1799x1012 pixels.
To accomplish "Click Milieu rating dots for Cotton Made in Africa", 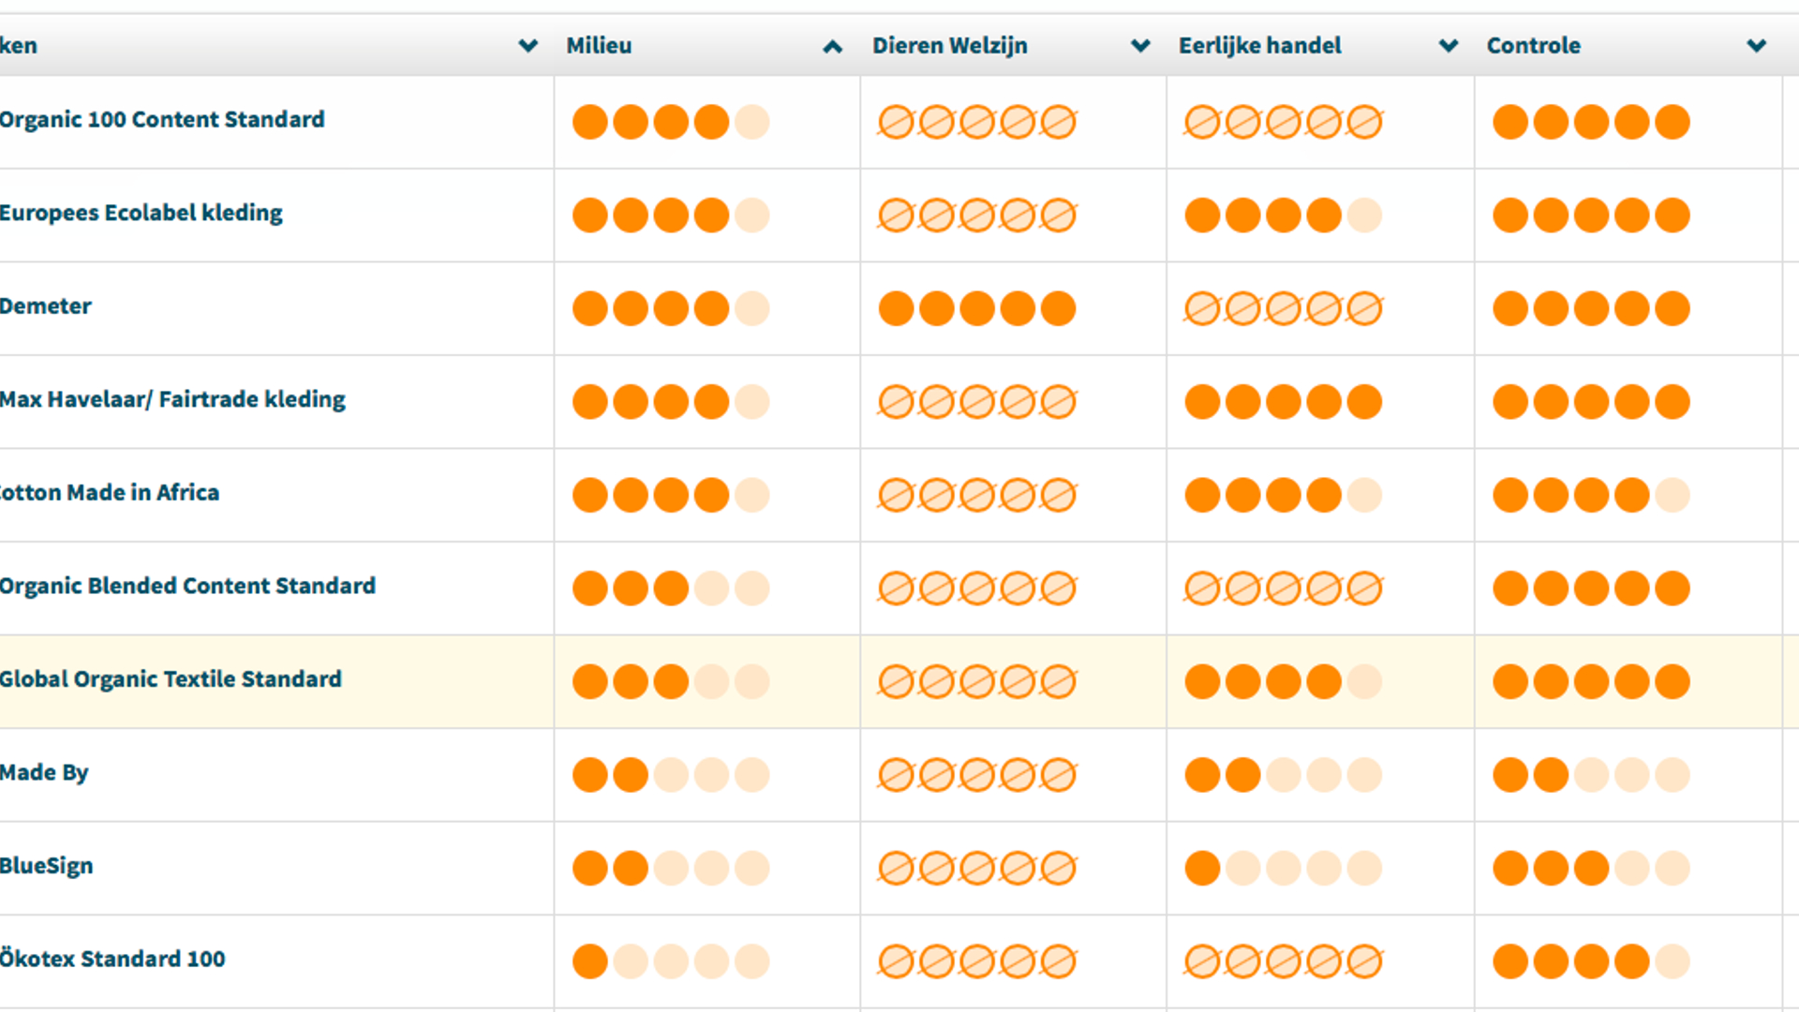I will (x=671, y=495).
